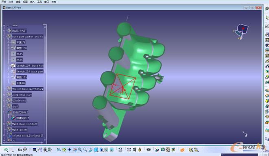
Task: Expand the Sketch.109 base hole node
Action: point(9,66)
